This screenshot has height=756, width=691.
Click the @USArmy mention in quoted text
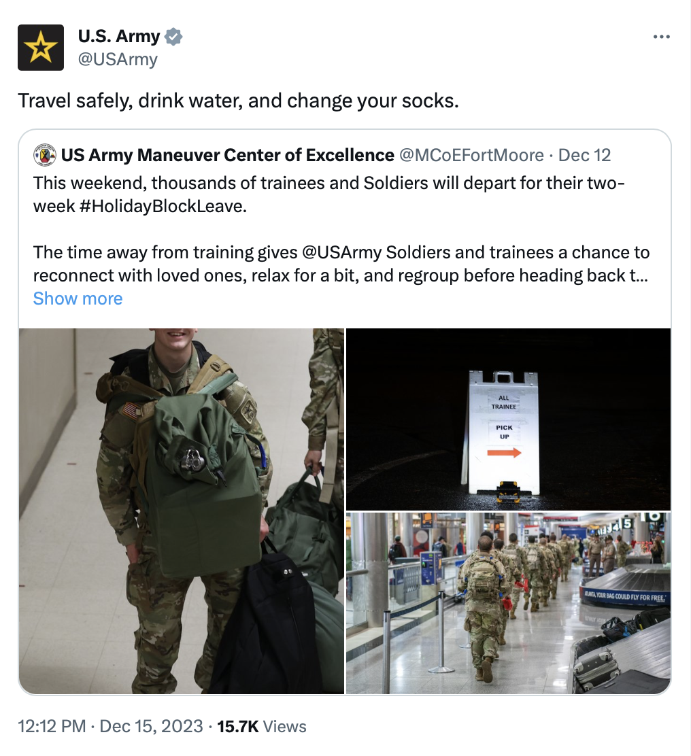[x=342, y=253]
